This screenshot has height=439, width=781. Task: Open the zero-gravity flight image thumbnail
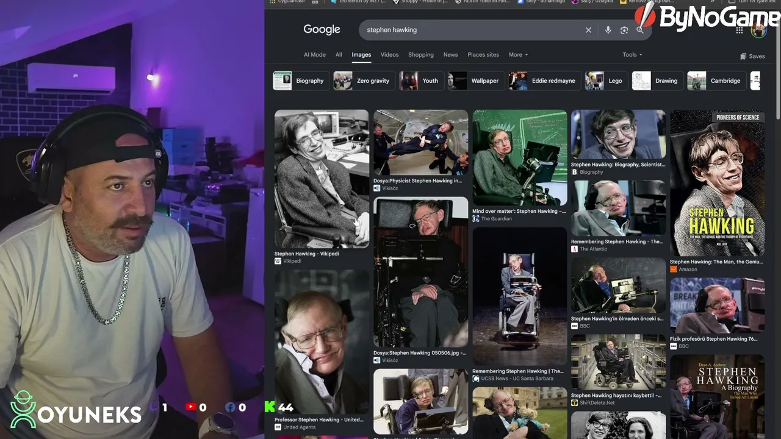420,142
